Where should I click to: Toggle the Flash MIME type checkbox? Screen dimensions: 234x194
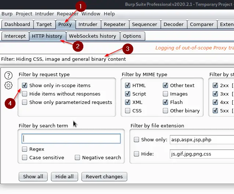165,102
